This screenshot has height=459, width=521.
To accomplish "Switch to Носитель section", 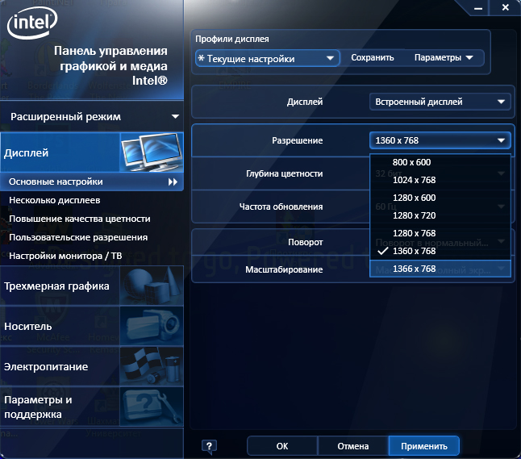I will click(x=92, y=326).
